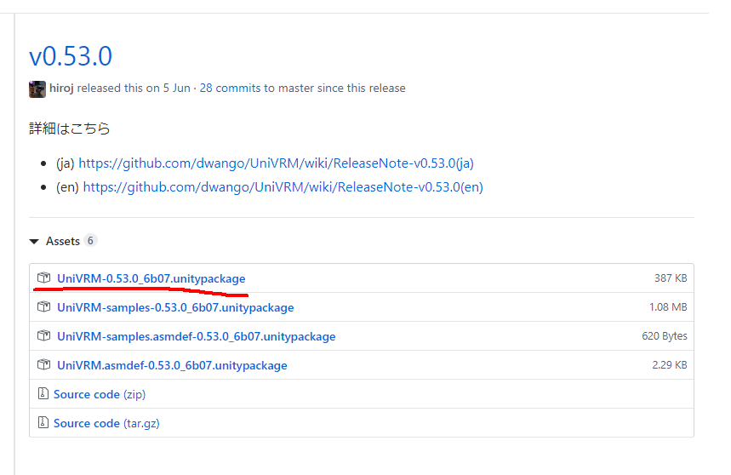Click package icon beside UniVRM-0.53.0_6b07.unitypackage

click(x=43, y=278)
